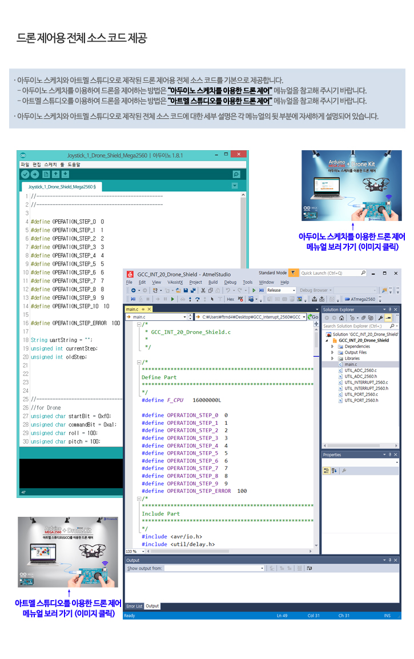This screenshot has height=659, width=414.
Task: Click Cut scissors icon in AtmelStudio toolbar
Action: (203, 290)
